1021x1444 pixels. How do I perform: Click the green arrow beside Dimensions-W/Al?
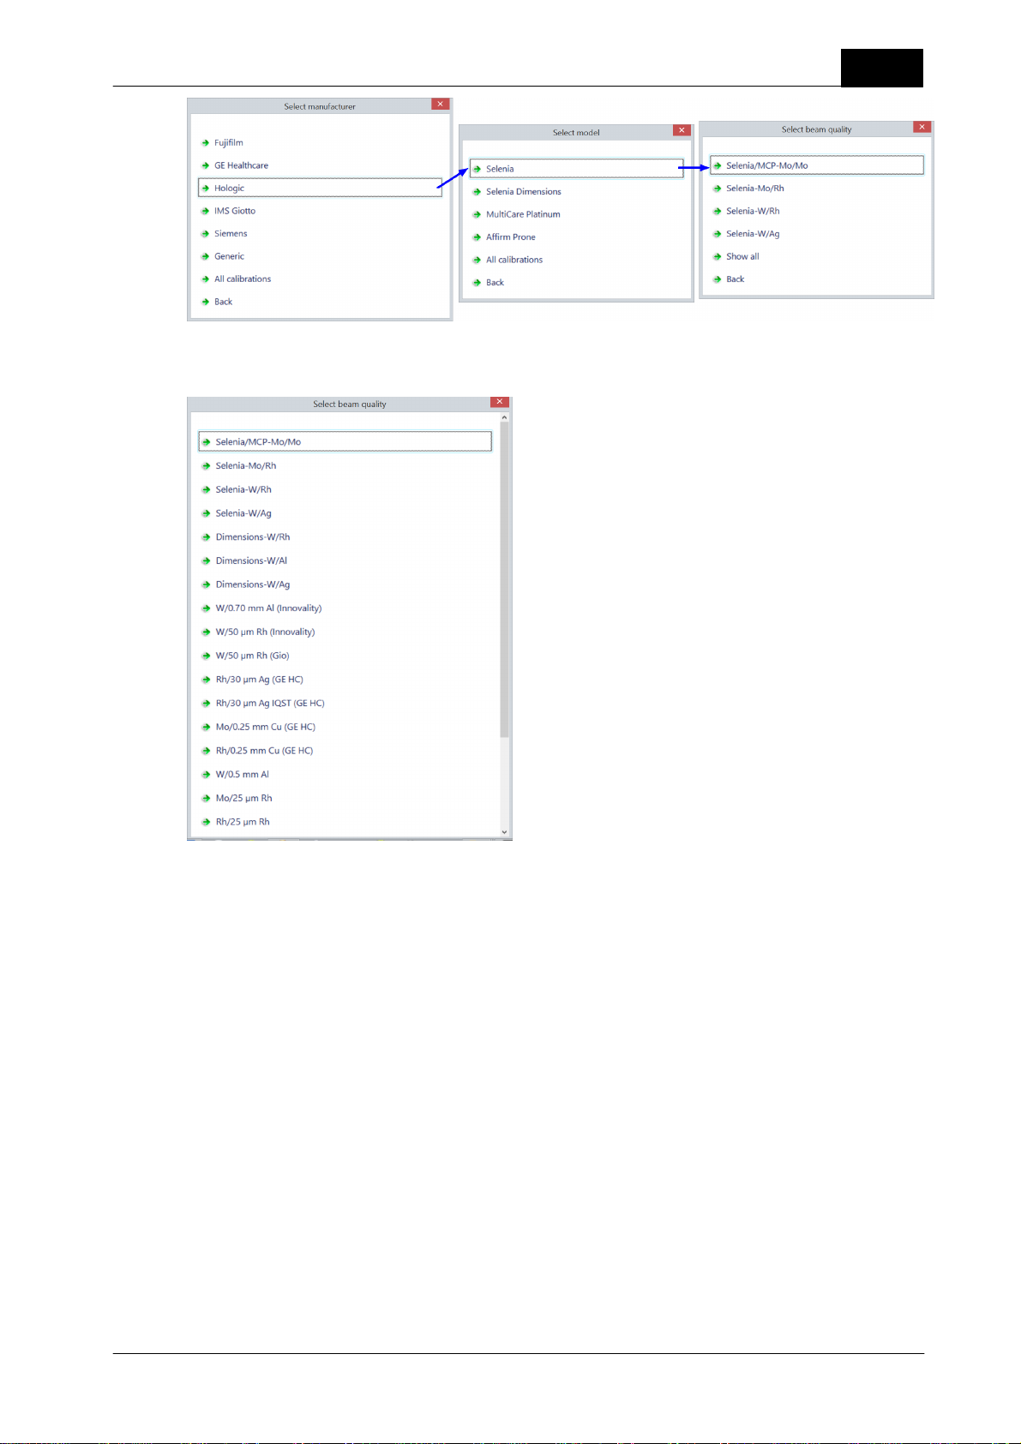click(x=207, y=561)
